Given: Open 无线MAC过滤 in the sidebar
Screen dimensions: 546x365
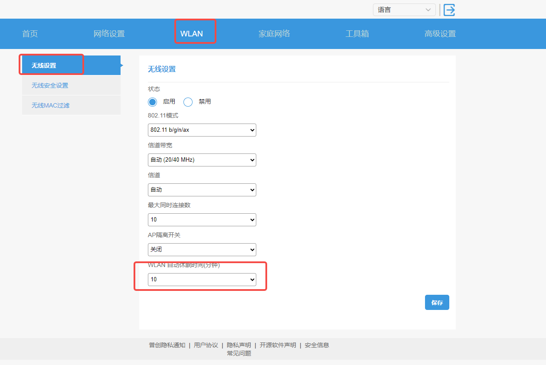Looking at the screenshot, I should click(x=50, y=105).
